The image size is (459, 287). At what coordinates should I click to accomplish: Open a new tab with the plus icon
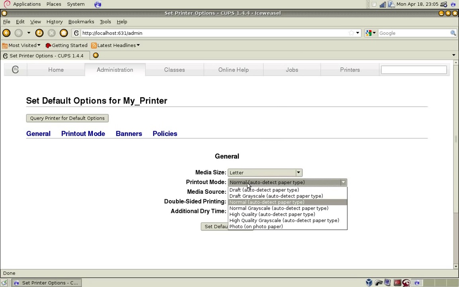[96, 55]
